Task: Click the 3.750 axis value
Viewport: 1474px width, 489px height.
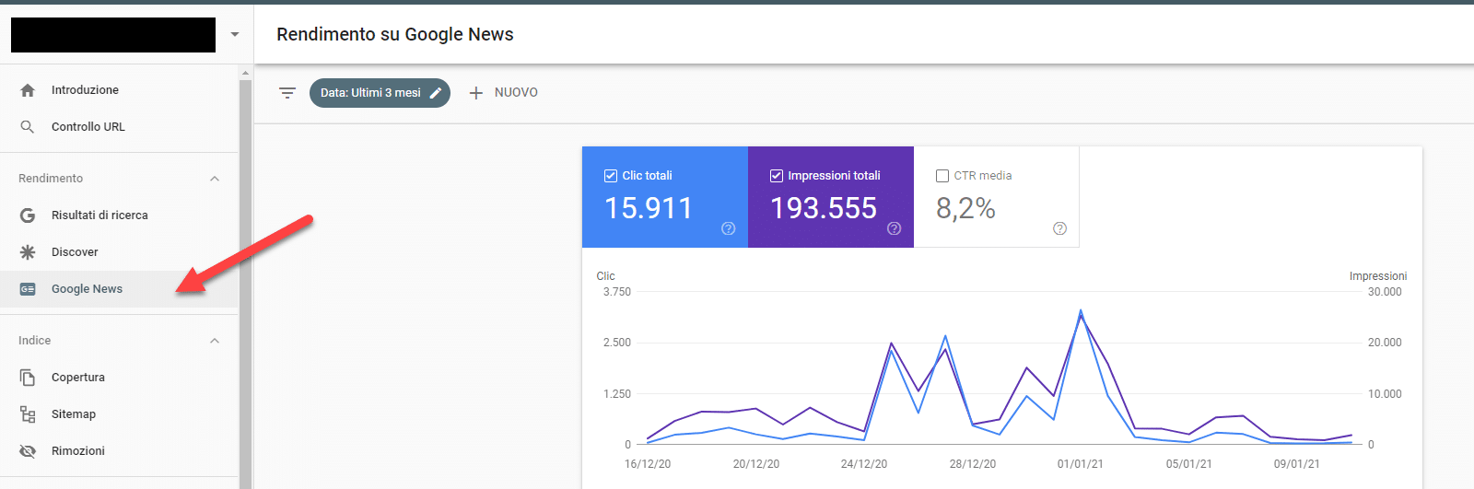Action: point(617,292)
